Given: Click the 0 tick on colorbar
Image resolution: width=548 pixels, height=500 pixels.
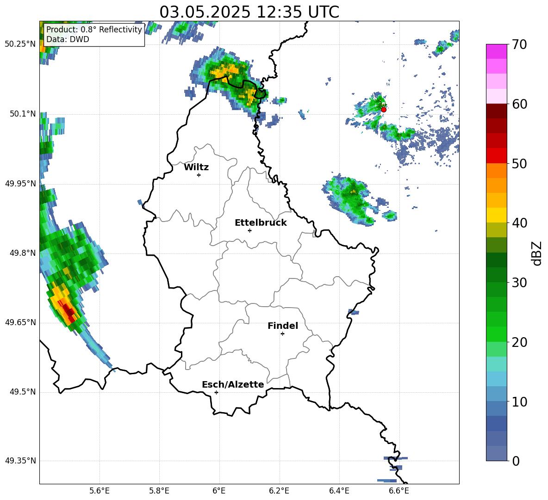Looking at the screenshot, I should coord(516,461).
